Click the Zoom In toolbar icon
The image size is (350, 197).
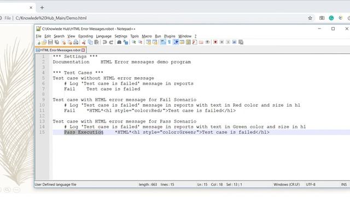pyautogui.click(x=133, y=42)
